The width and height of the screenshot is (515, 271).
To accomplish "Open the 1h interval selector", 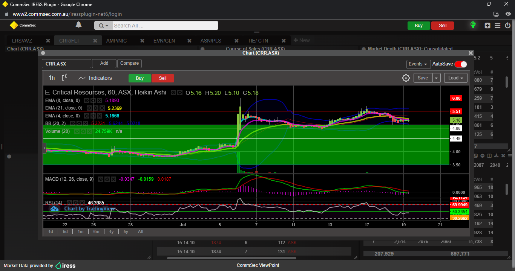I will pos(52,78).
